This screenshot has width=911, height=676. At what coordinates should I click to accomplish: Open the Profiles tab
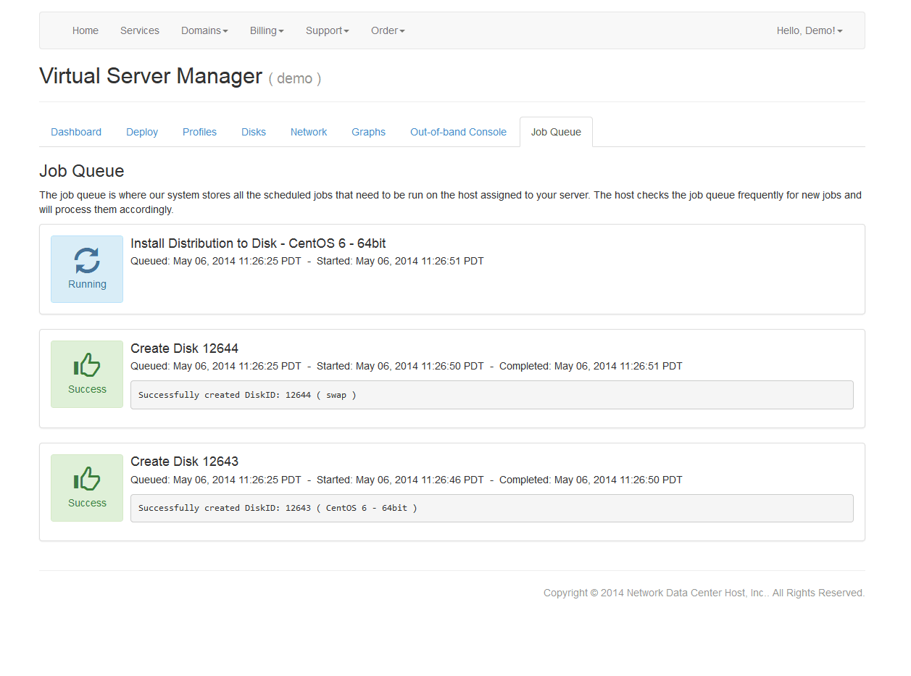pyautogui.click(x=199, y=132)
